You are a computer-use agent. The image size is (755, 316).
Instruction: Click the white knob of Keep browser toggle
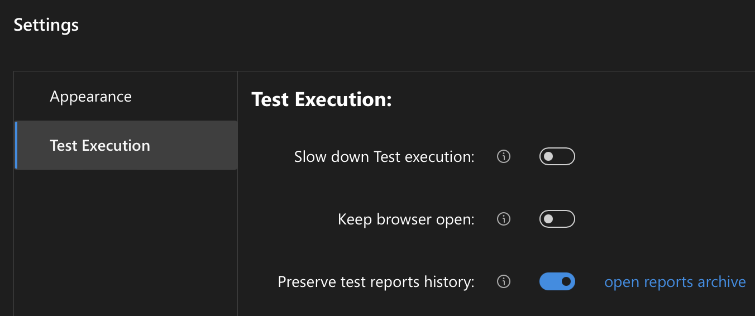(x=548, y=219)
